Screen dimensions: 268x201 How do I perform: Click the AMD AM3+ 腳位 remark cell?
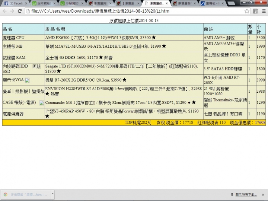pos(225,38)
